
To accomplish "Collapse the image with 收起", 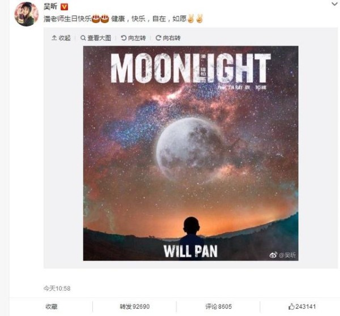I will [61, 38].
